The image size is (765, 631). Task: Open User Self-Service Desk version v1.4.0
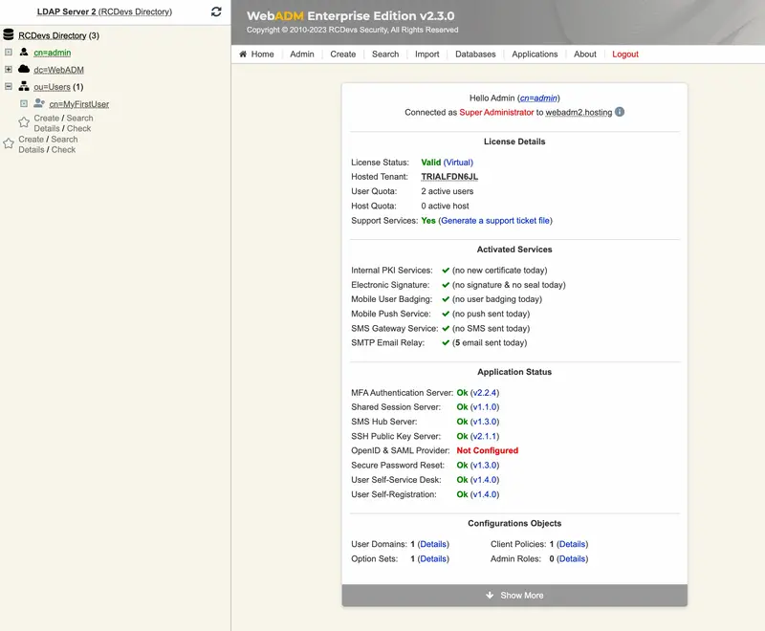485,480
